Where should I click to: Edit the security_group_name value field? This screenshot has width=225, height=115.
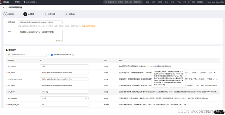64,79
